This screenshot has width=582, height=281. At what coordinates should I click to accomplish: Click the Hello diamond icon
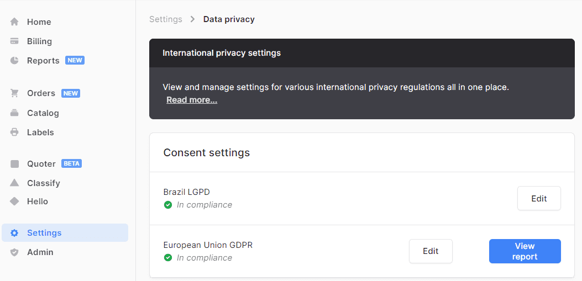click(14, 202)
